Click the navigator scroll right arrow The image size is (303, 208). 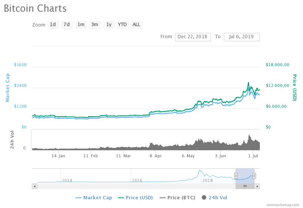click(257, 186)
